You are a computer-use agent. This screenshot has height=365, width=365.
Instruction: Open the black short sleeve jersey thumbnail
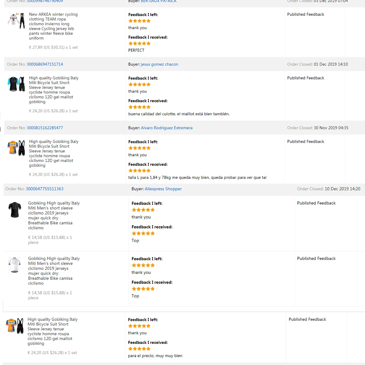tap(15, 210)
